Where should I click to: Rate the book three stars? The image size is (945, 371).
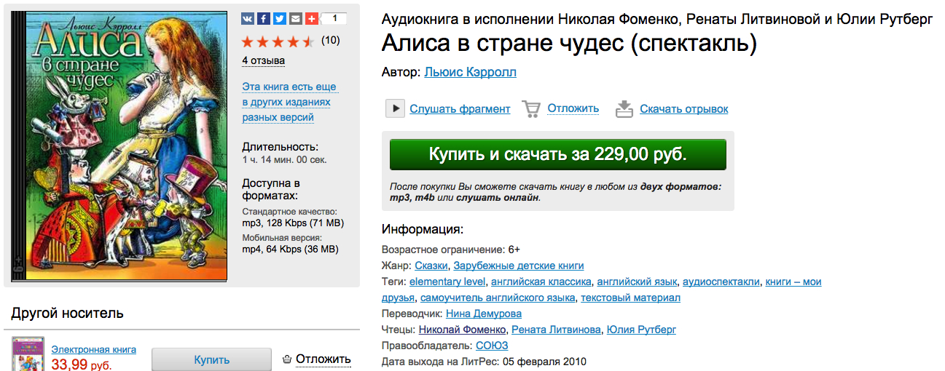click(x=278, y=41)
